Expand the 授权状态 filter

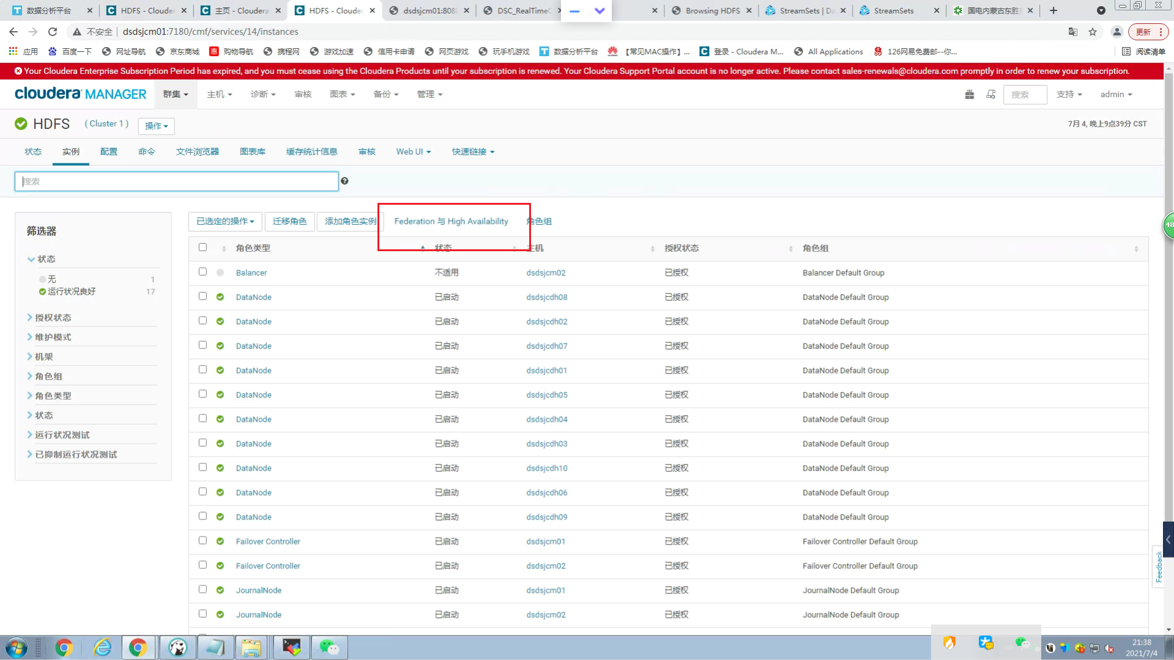pos(53,318)
